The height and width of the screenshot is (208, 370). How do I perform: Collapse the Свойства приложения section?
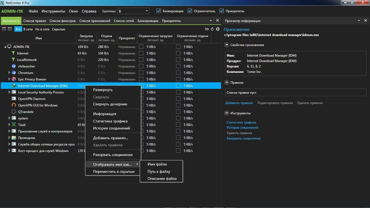coord(227,45)
